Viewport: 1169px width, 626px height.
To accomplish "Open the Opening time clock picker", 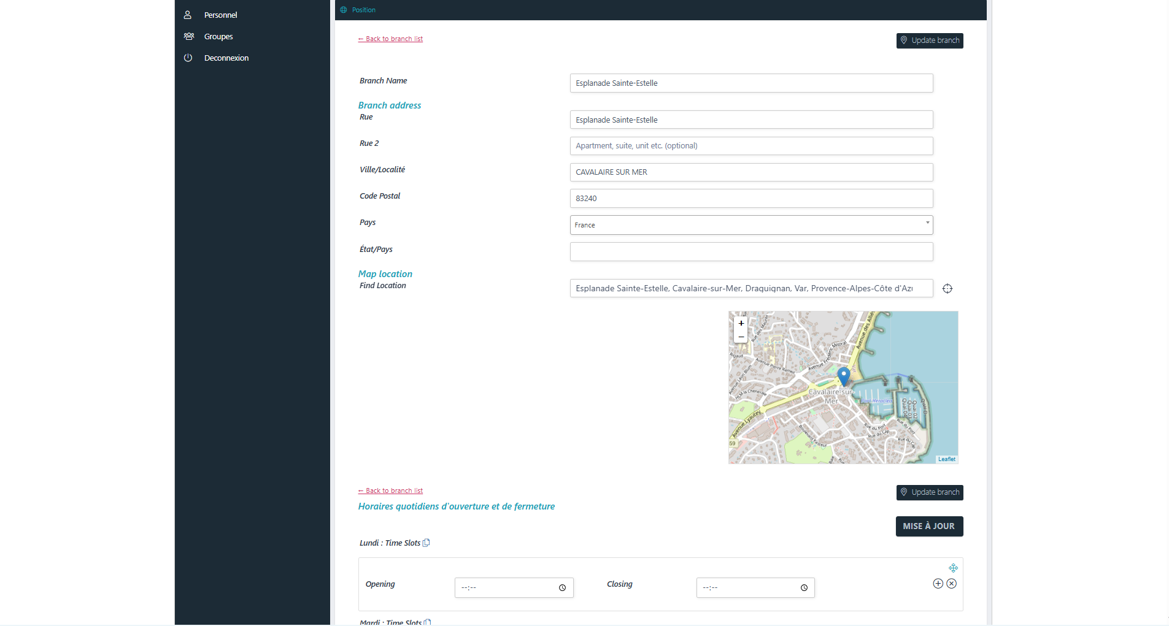I will coord(561,587).
